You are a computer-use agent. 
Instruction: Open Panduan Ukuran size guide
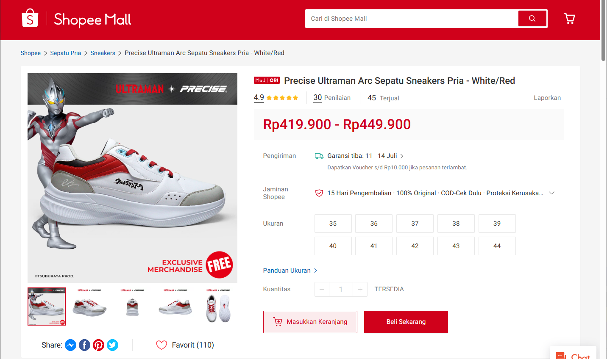click(x=290, y=271)
